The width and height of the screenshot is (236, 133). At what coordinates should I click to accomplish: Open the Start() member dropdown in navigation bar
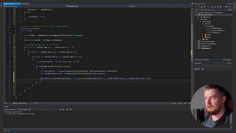(x=160, y=6)
